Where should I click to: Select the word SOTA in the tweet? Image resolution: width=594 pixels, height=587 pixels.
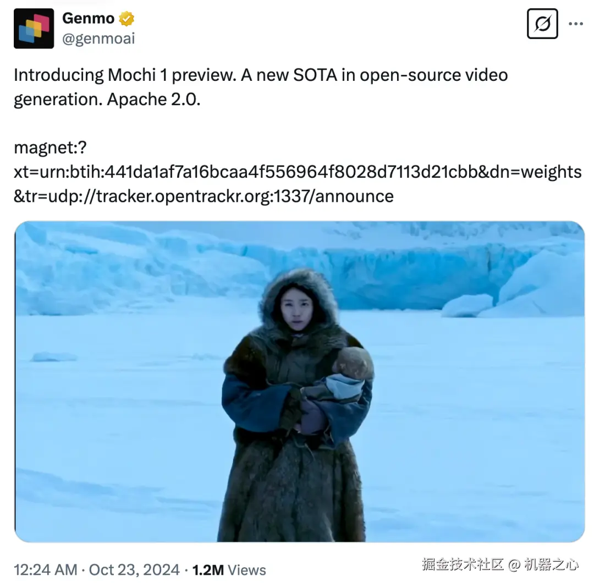[x=315, y=75]
